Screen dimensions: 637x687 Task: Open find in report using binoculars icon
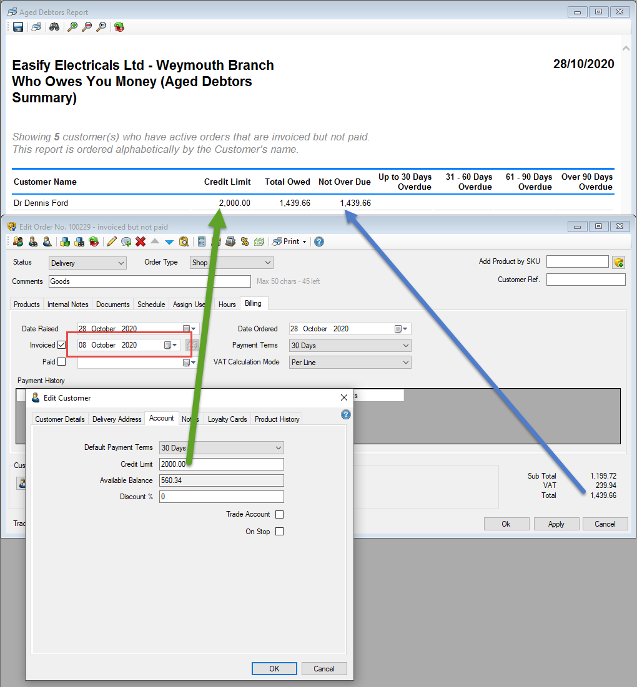[x=54, y=27]
